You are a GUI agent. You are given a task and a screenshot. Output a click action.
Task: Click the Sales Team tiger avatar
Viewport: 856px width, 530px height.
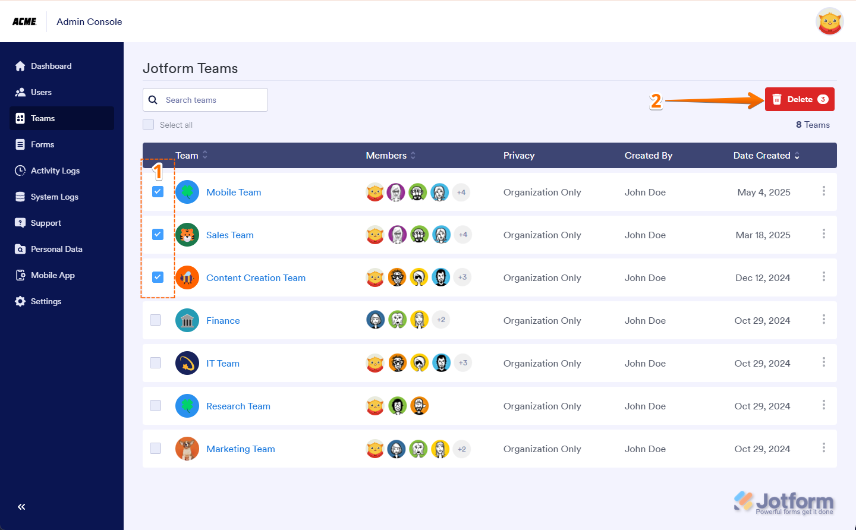pos(187,235)
